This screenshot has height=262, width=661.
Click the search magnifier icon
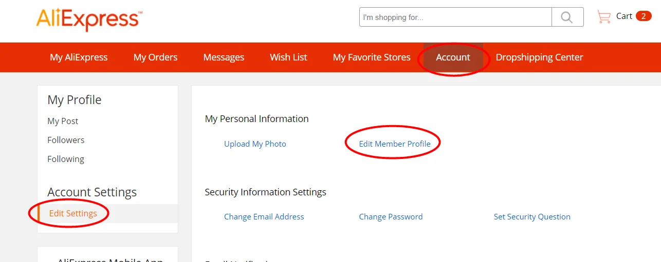tap(567, 17)
